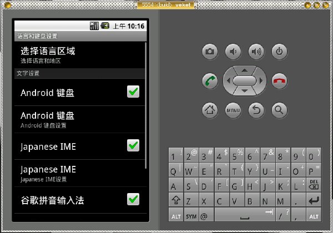
Task: Click the DEL key on keyboard
Action: click(x=314, y=185)
